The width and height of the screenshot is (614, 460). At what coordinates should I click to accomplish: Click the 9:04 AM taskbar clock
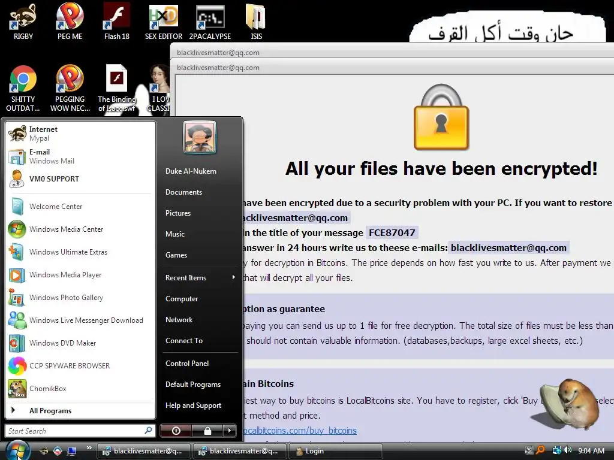point(591,450)
